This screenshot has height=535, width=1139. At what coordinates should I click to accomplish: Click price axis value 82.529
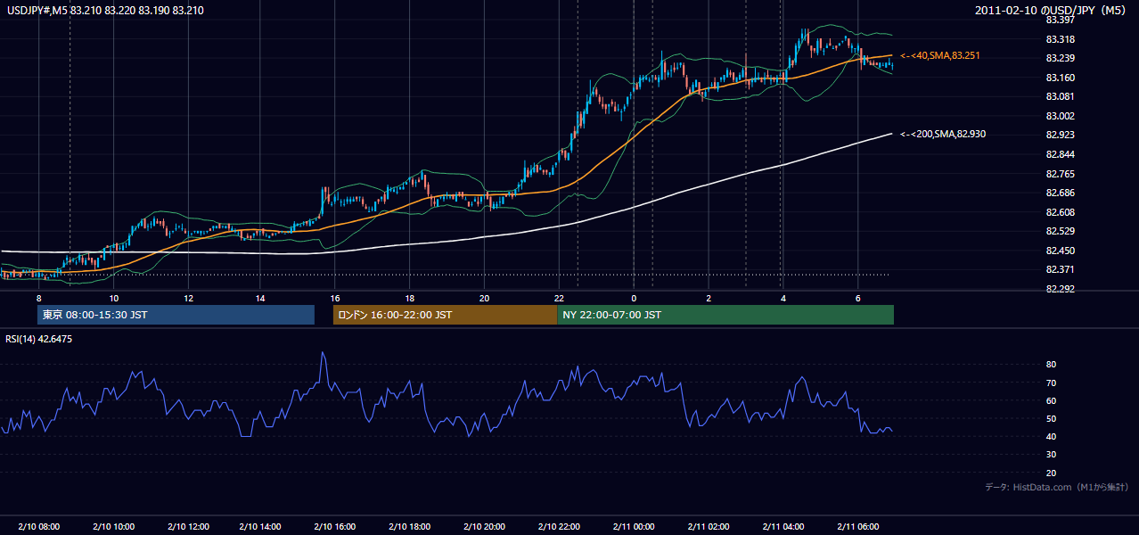coord(1060,231)
